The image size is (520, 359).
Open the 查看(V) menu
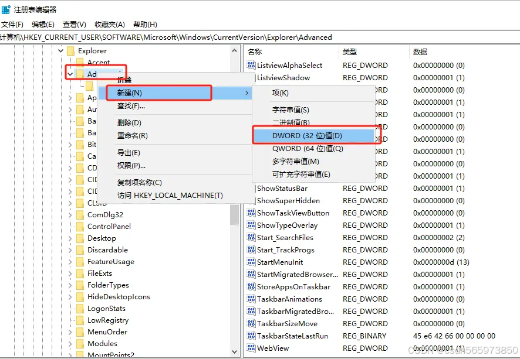(x=75, y=25)
